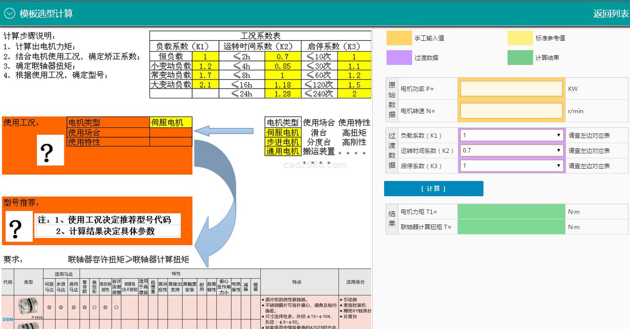The width and height of the screenshot is (630, 329).
Task: Collapse the 模板选型计算 header chevron icon
Action: (10, 13)
